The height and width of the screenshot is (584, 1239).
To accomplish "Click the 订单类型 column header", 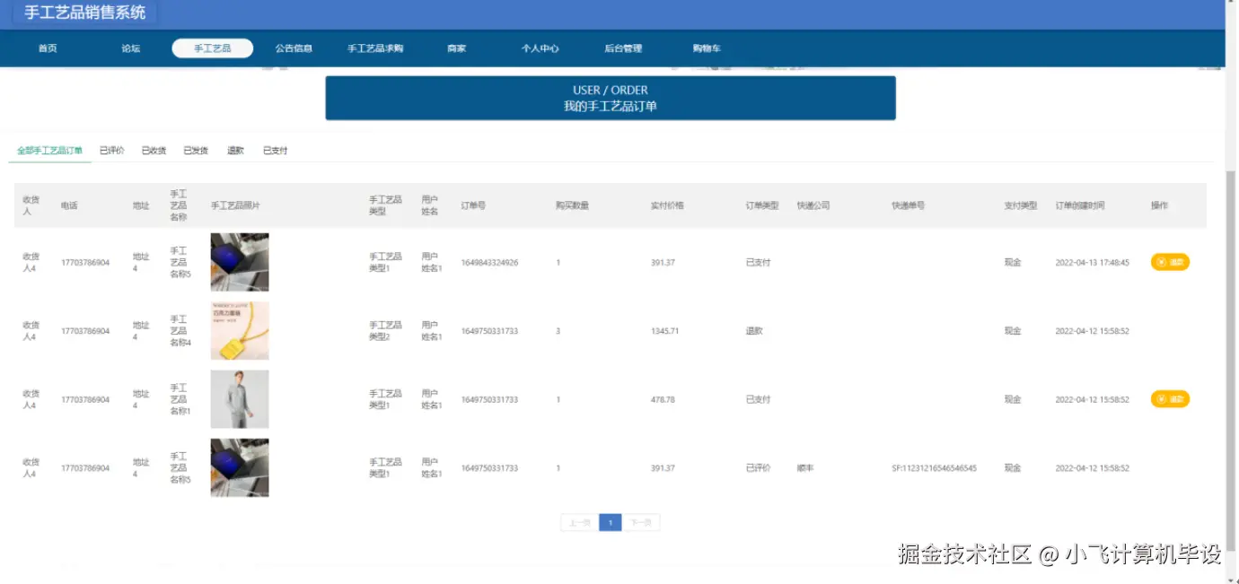I will pyautogui.click(x=762, y=205).
